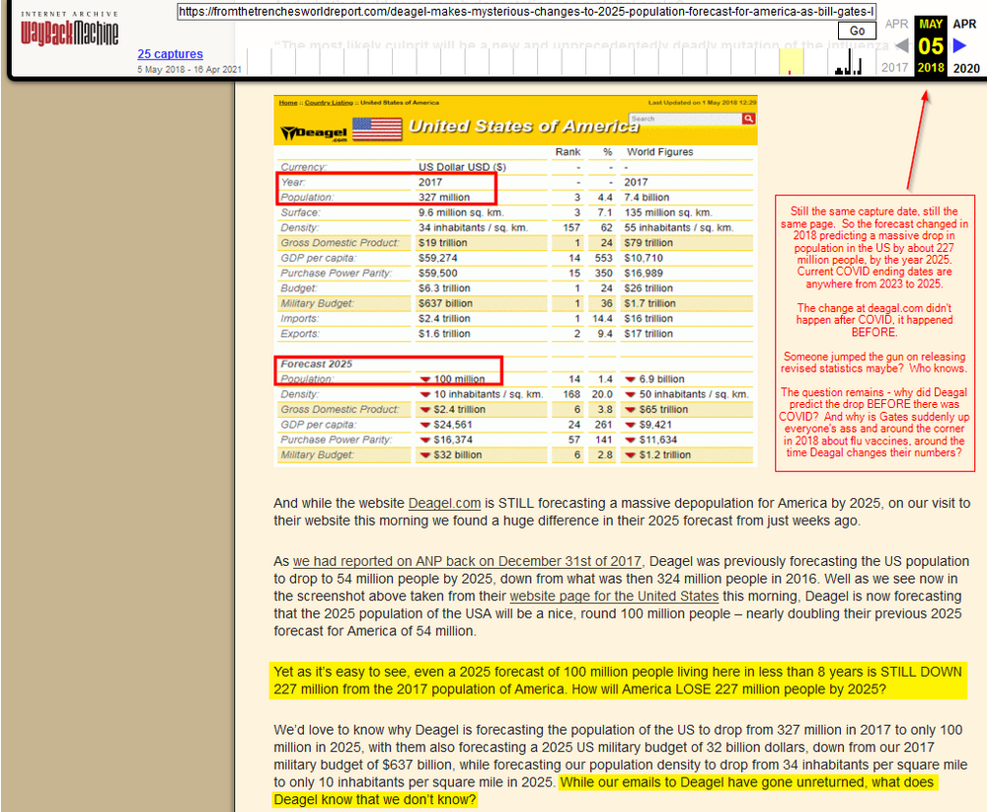Viewport: 987px width, 812px height.
Task: Click highlighted capture marker in the sparkline
Action: tap(791, 61)
